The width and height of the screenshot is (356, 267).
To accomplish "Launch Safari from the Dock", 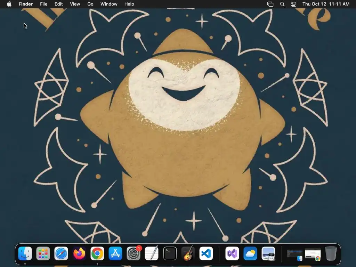I will (61, 253).
